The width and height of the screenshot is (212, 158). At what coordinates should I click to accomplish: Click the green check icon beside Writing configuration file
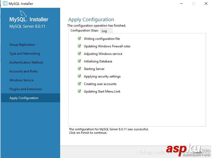point(79,38)
